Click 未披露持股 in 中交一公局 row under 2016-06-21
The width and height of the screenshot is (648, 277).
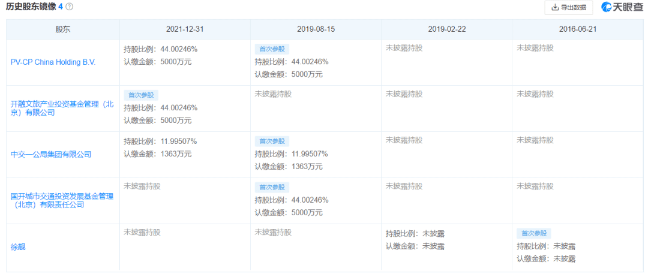point(535,140)
